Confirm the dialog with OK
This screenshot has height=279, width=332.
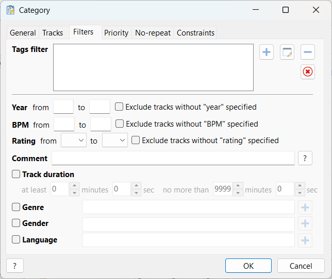pos(248,266)
